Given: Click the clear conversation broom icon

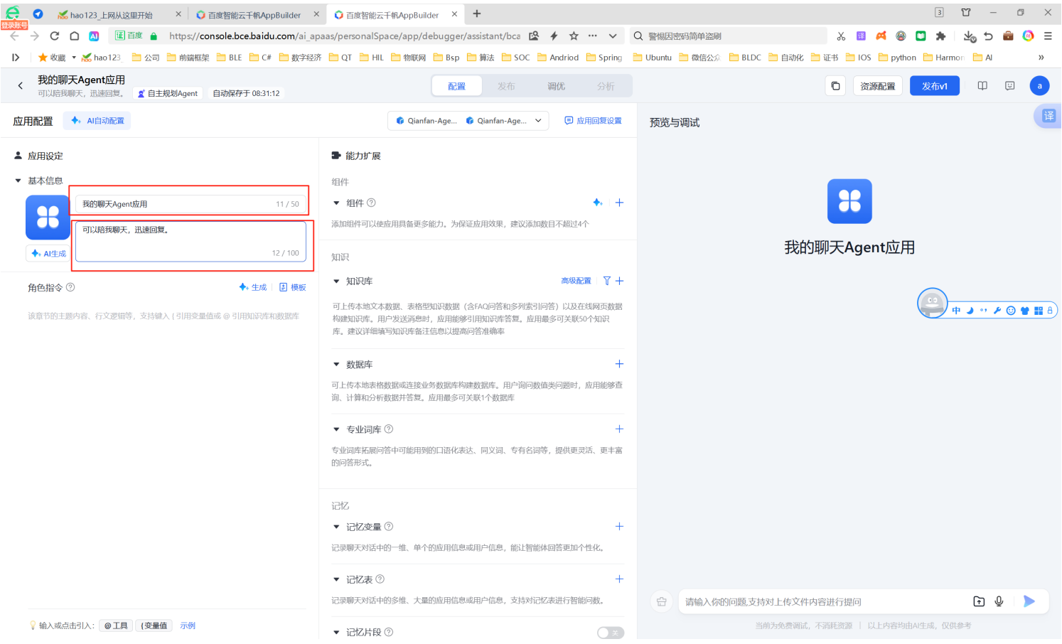Looking at the screenshot, I should tap(662, 601).
